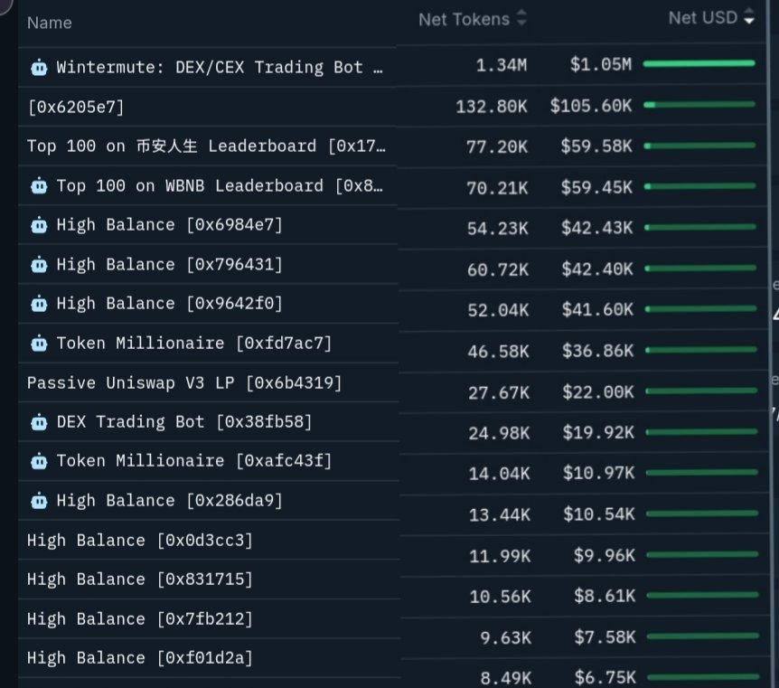Click bot icon next to Top 100 on WBNB
The height and width of the screenshot is (688, 779).
coord(39,186)
